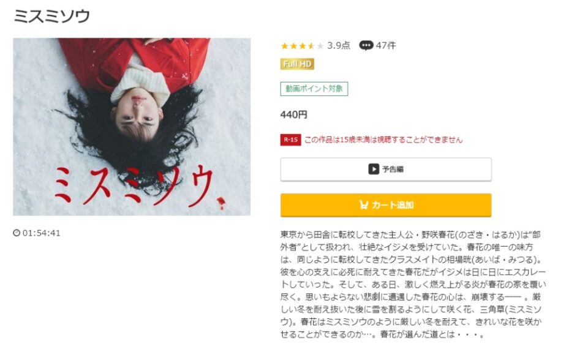Viewport: 569px width, 358px height.
Task: Click the 01:54:41 running time
Action: (x=42, y=233)
